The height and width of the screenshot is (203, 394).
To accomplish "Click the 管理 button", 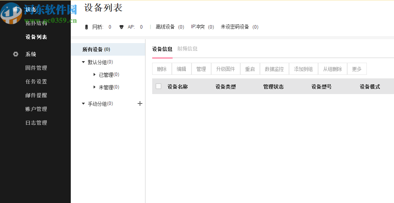I will point(201,69).
